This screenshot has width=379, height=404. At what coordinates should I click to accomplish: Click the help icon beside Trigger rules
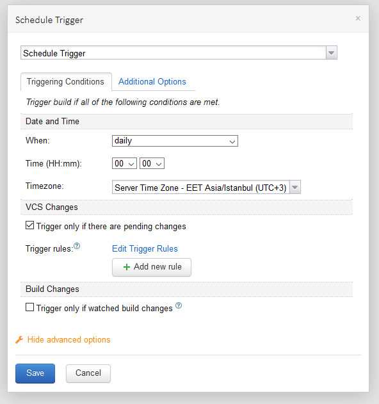77,246
